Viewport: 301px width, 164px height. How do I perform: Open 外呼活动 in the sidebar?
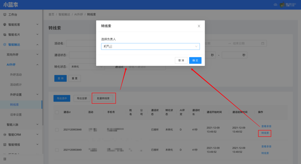click(16, 75)
